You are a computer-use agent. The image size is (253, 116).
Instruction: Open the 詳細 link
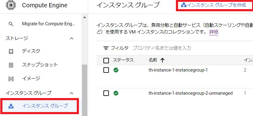click(x=214, y=32)
